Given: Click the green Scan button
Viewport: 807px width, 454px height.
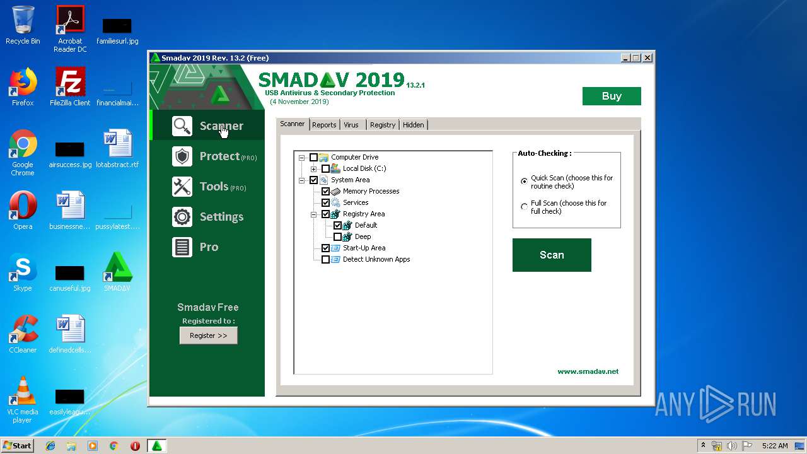Looking at the screenshot, I should (x=552, y=255).
